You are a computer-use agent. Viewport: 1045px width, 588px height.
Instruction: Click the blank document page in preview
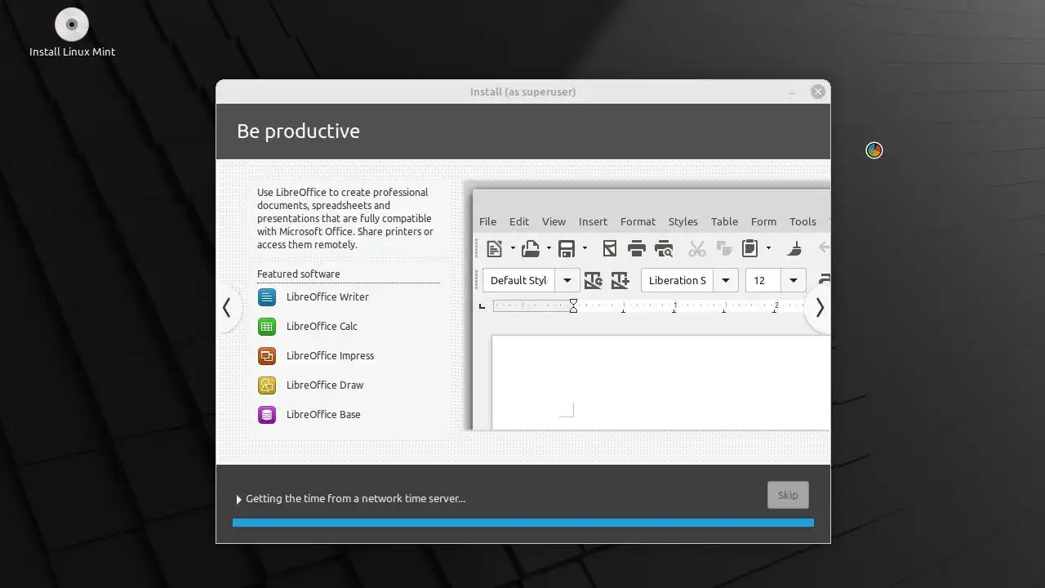point(660,382)
